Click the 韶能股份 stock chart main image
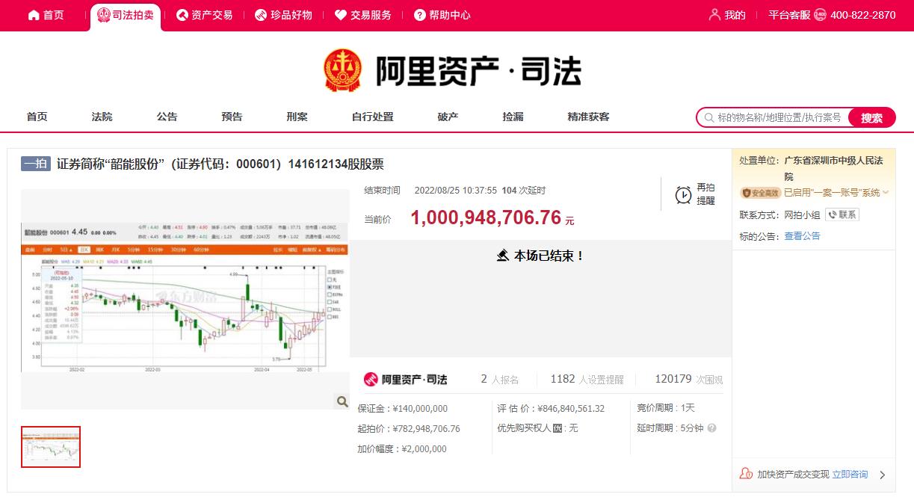Image resolution: width=914 pixels, height=500 pixels. coord(185,299)
